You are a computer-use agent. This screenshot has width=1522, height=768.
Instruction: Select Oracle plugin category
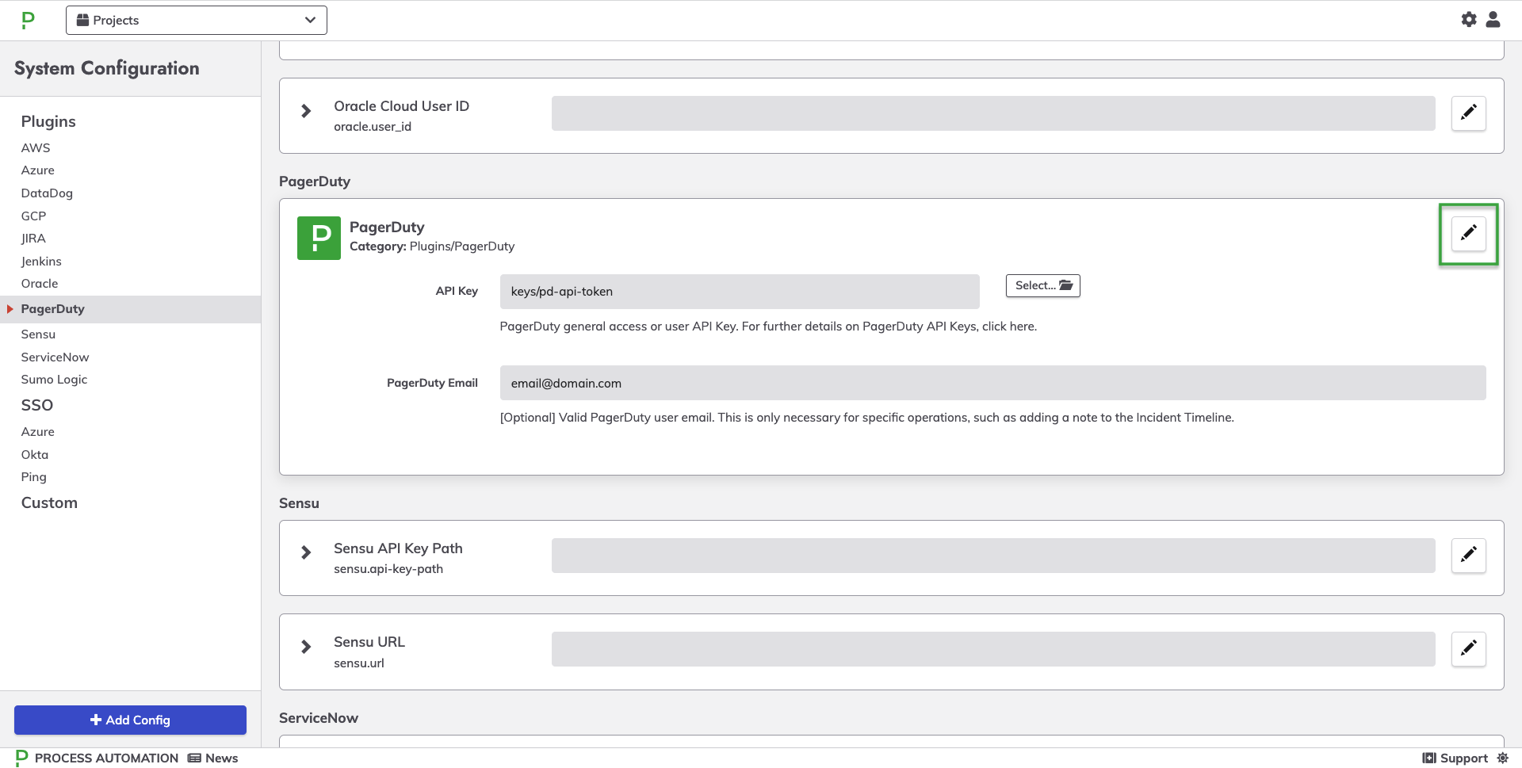pos(40,284)
